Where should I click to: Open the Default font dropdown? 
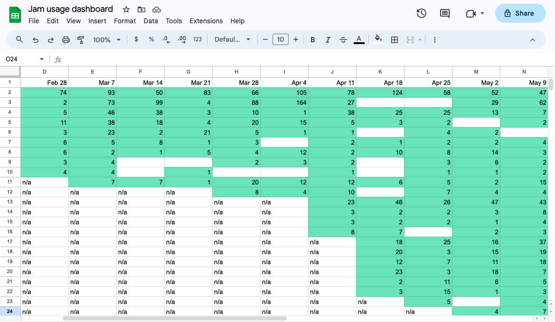pos(232,39)
